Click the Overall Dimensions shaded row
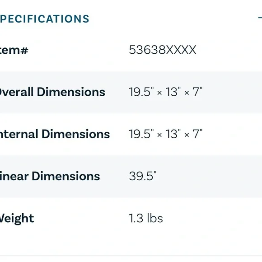 click(x=131, y=92)
